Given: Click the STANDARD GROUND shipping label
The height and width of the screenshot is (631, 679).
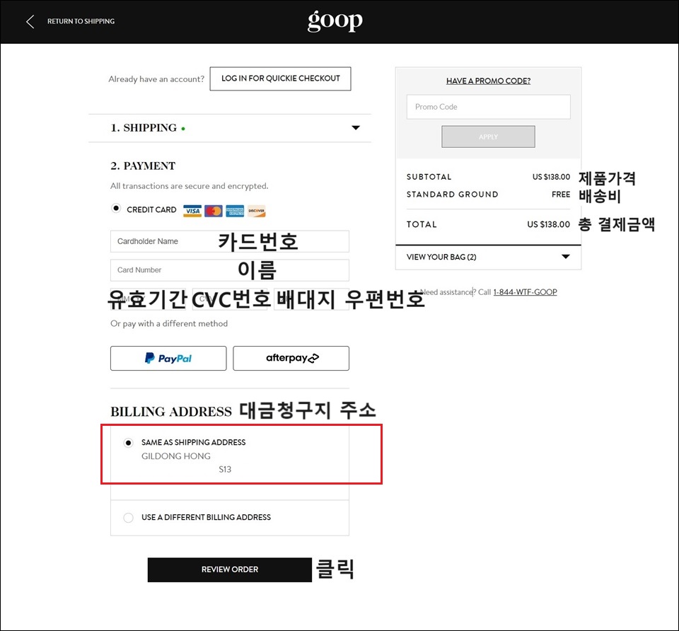Looking at the screenshot, I should (452, 195).
